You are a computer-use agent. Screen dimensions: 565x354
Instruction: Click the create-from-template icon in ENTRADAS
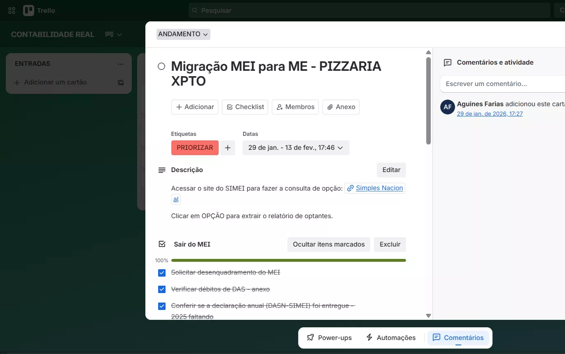121,82
